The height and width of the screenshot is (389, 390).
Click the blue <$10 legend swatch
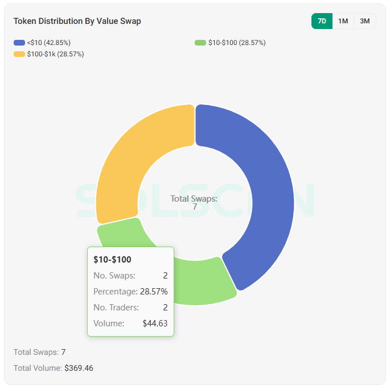click(x=19, y=43)
